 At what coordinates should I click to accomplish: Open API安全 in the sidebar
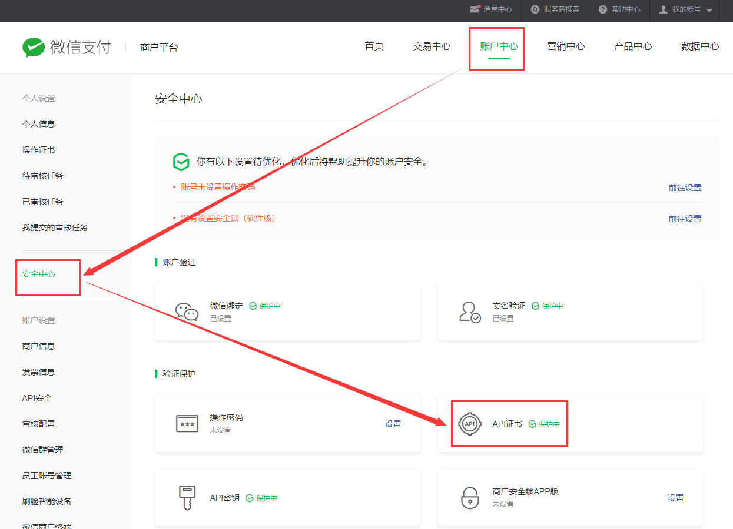click(x=37, y=398)
